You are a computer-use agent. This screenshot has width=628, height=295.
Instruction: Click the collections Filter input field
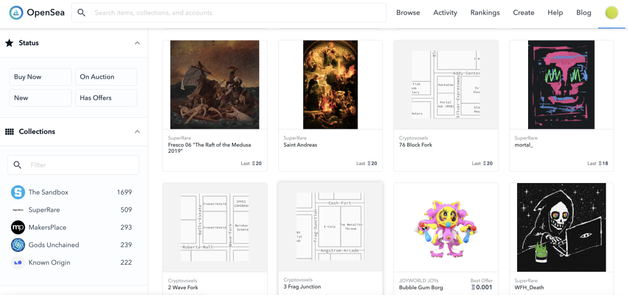(73, 165)
